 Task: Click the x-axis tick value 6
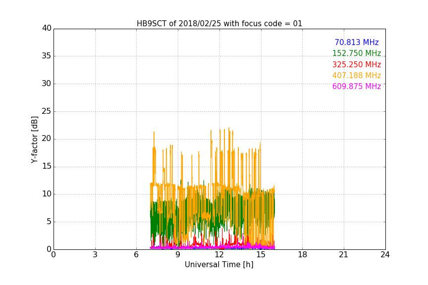136,255
